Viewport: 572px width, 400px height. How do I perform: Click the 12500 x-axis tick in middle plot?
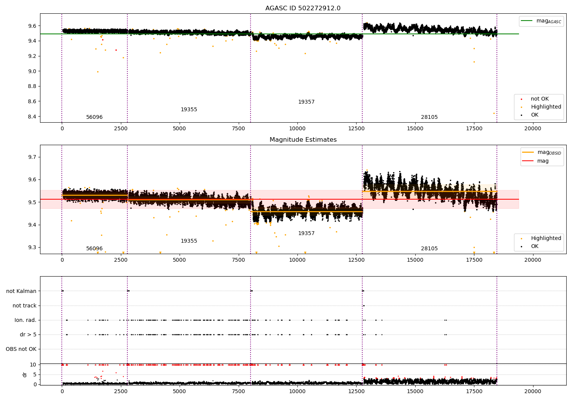click(x=356, y=260)
